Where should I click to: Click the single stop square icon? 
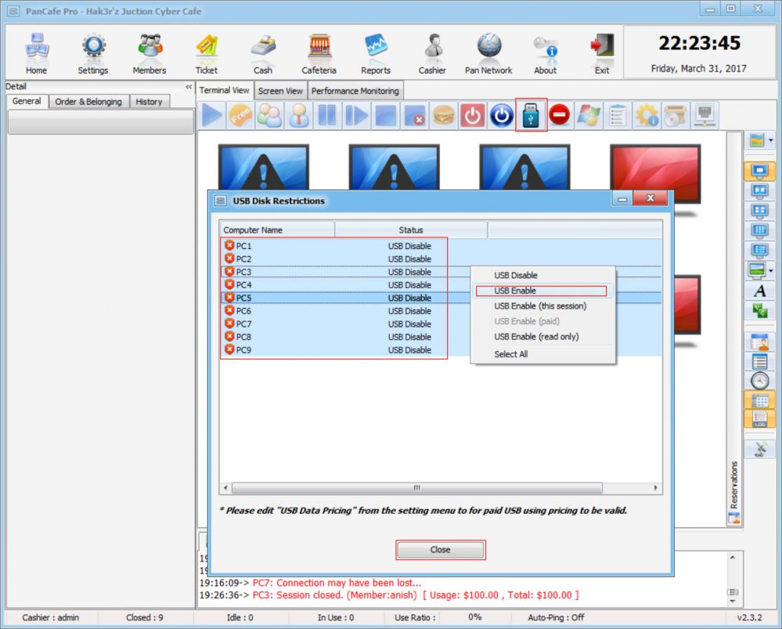[385, 115]
